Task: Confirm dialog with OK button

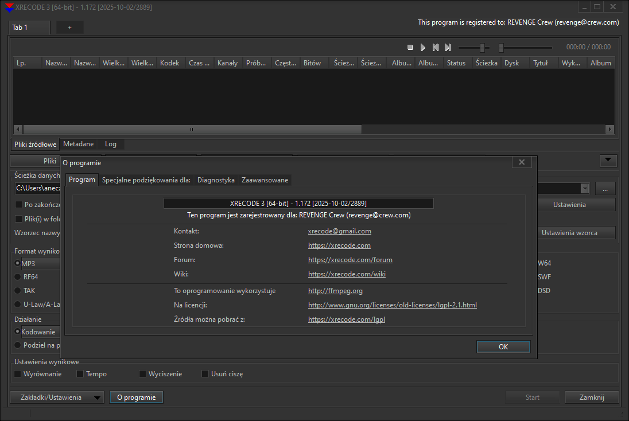Action: [x=503, y=347]
